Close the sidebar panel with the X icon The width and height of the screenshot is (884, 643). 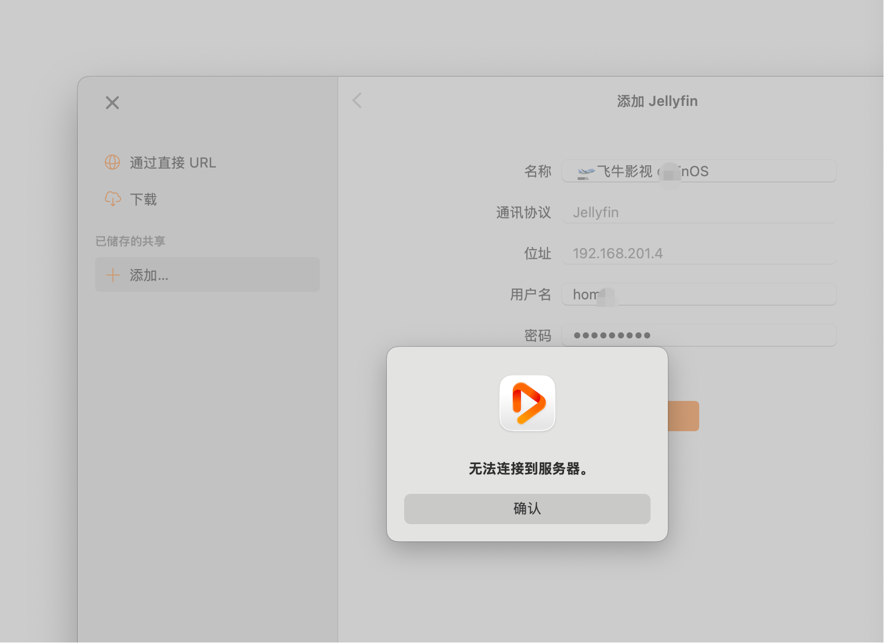pos(112,102)
